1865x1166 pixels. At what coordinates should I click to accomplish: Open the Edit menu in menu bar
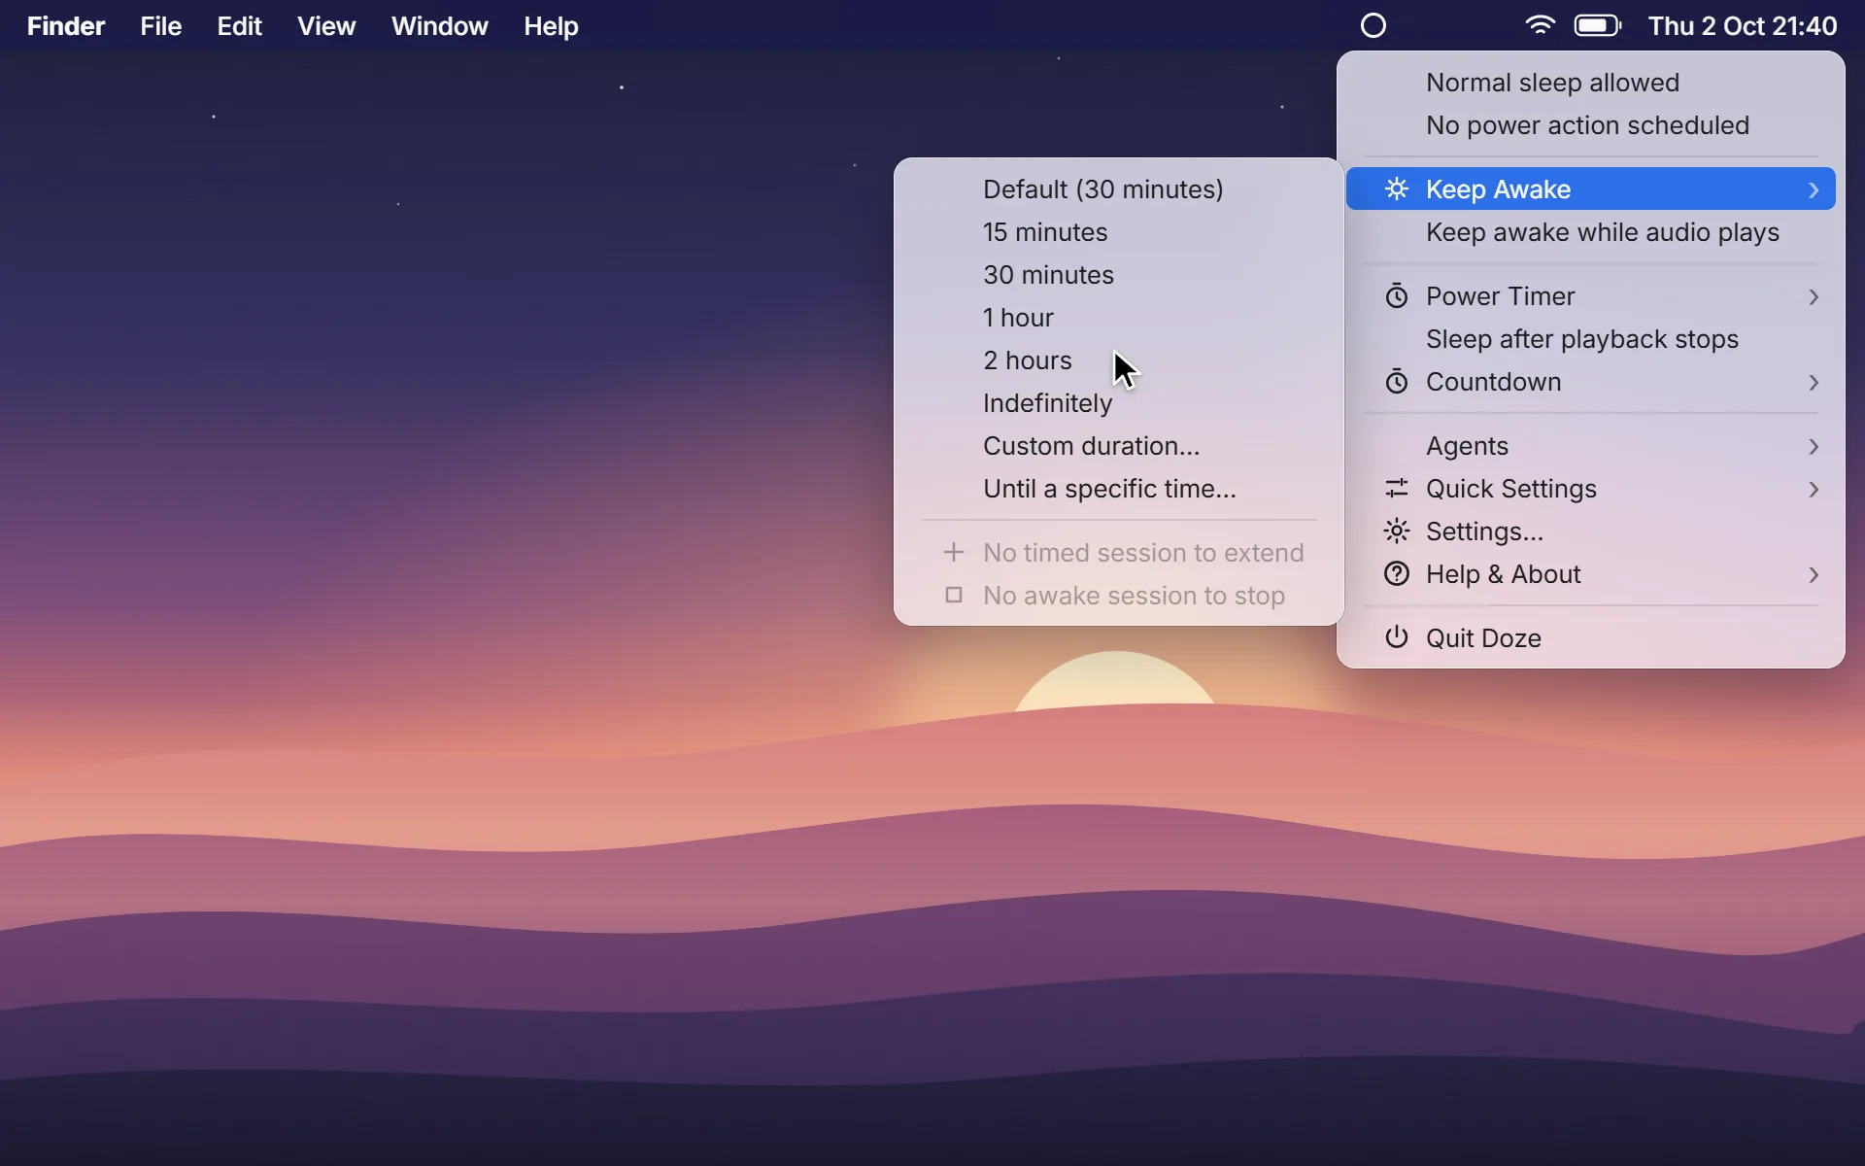pos(239,26)
